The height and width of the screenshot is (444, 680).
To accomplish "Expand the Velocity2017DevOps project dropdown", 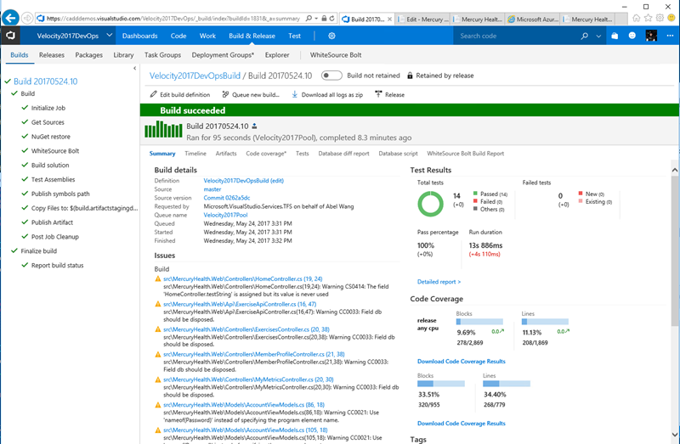I will [110, 36].
